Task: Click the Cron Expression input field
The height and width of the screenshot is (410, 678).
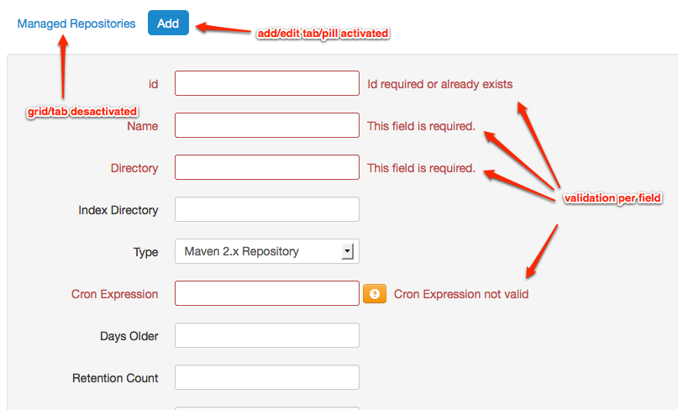Action: 266,293
